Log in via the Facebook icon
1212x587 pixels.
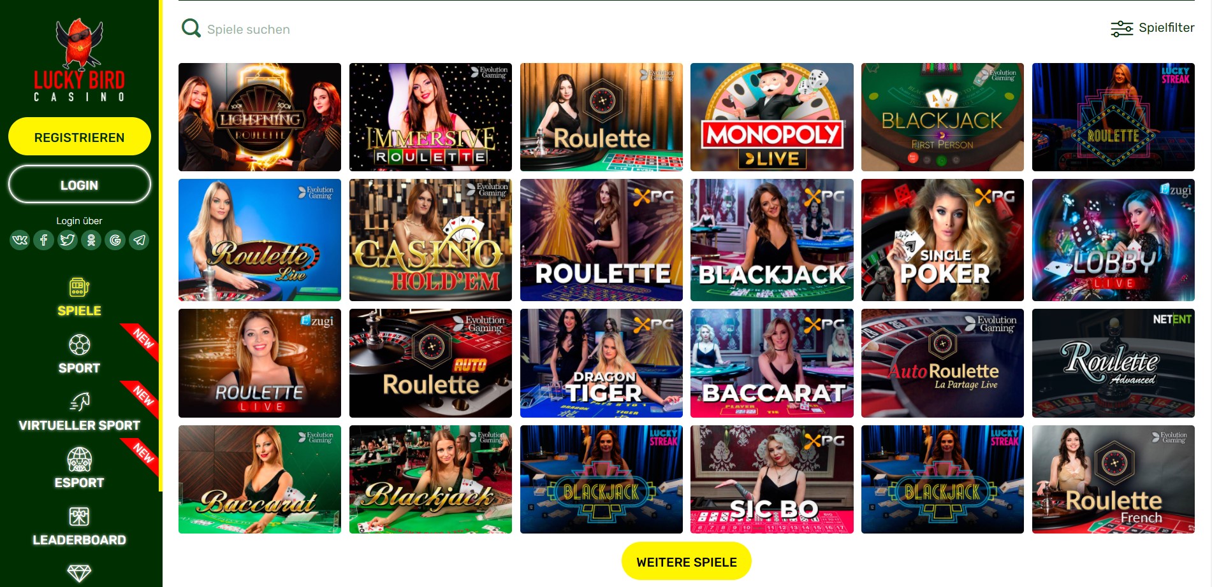[x=43, y=240]
